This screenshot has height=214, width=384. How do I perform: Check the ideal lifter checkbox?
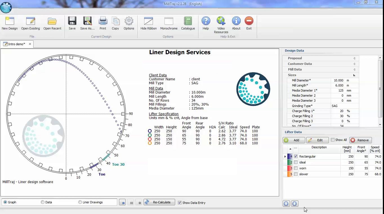(x=296, y=162)
